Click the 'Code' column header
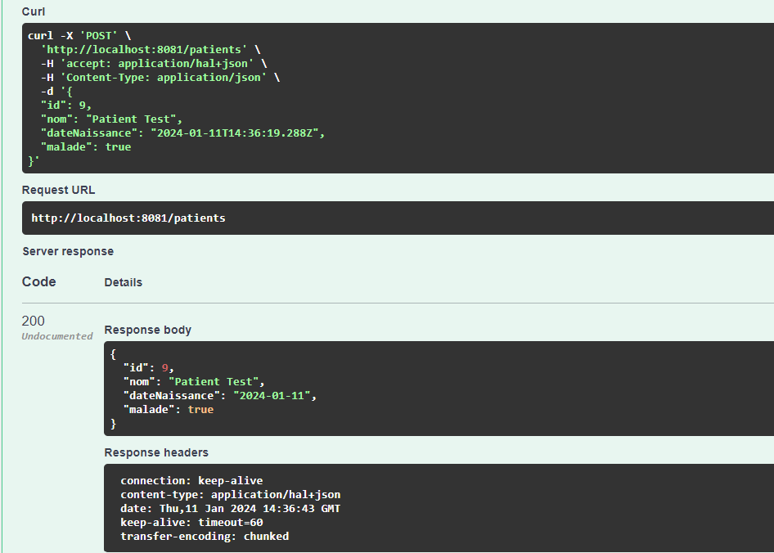 pyautogui.click(x=39, y=282)
